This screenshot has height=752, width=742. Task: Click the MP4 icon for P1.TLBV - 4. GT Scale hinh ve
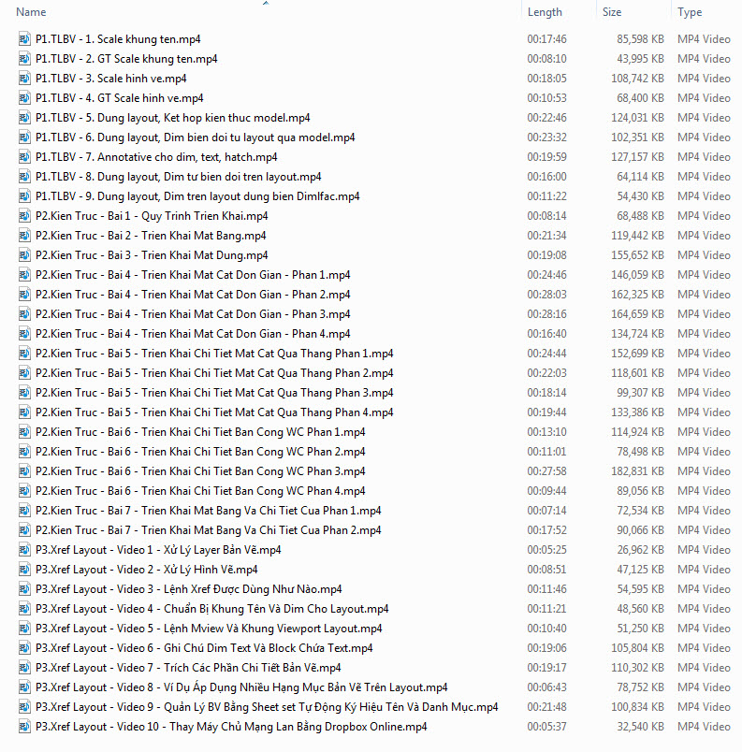[24, 98]
